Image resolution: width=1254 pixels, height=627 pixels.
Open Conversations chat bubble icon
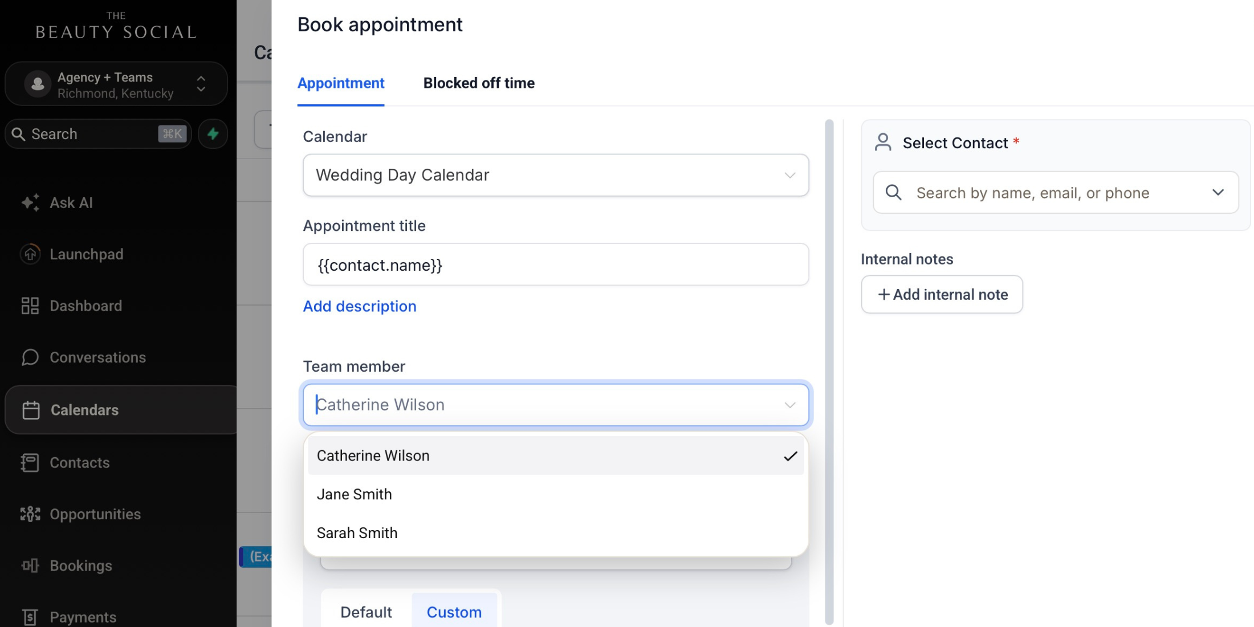[30, 357]
